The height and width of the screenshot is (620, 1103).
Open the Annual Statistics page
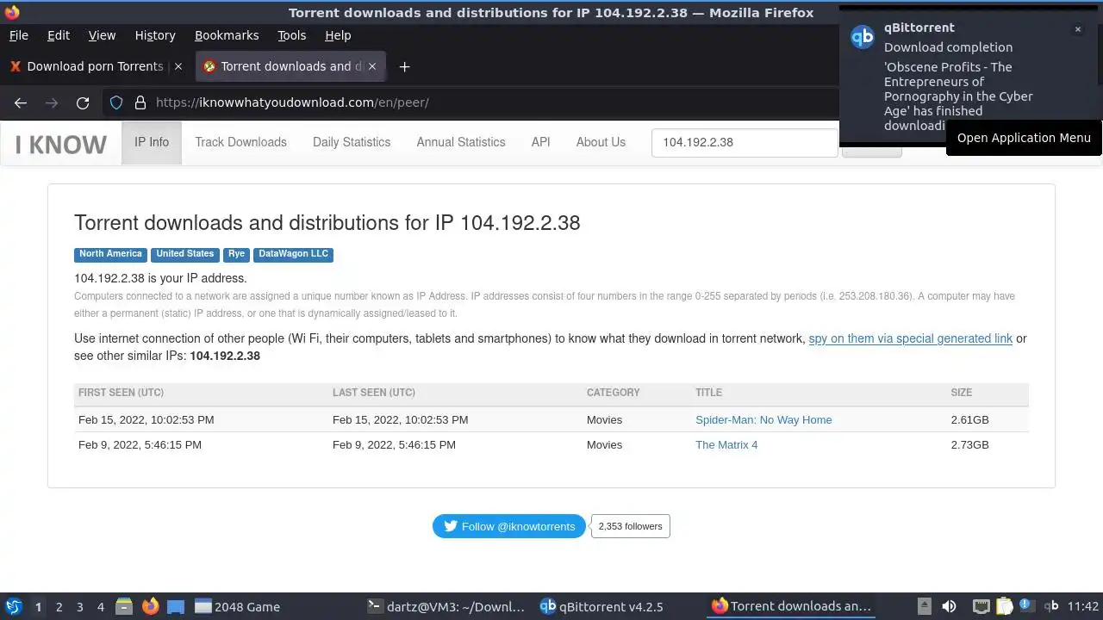point(461,142)
